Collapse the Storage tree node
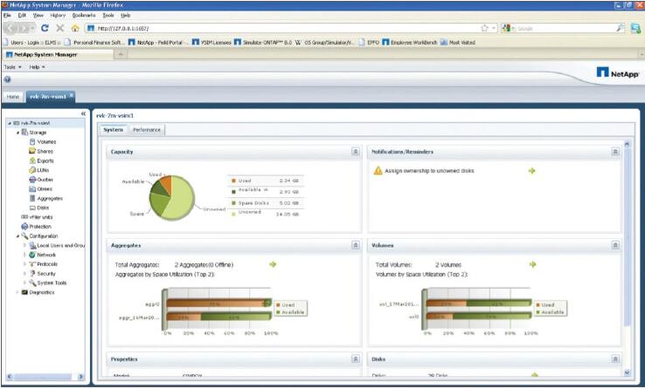 coord(17,133)
